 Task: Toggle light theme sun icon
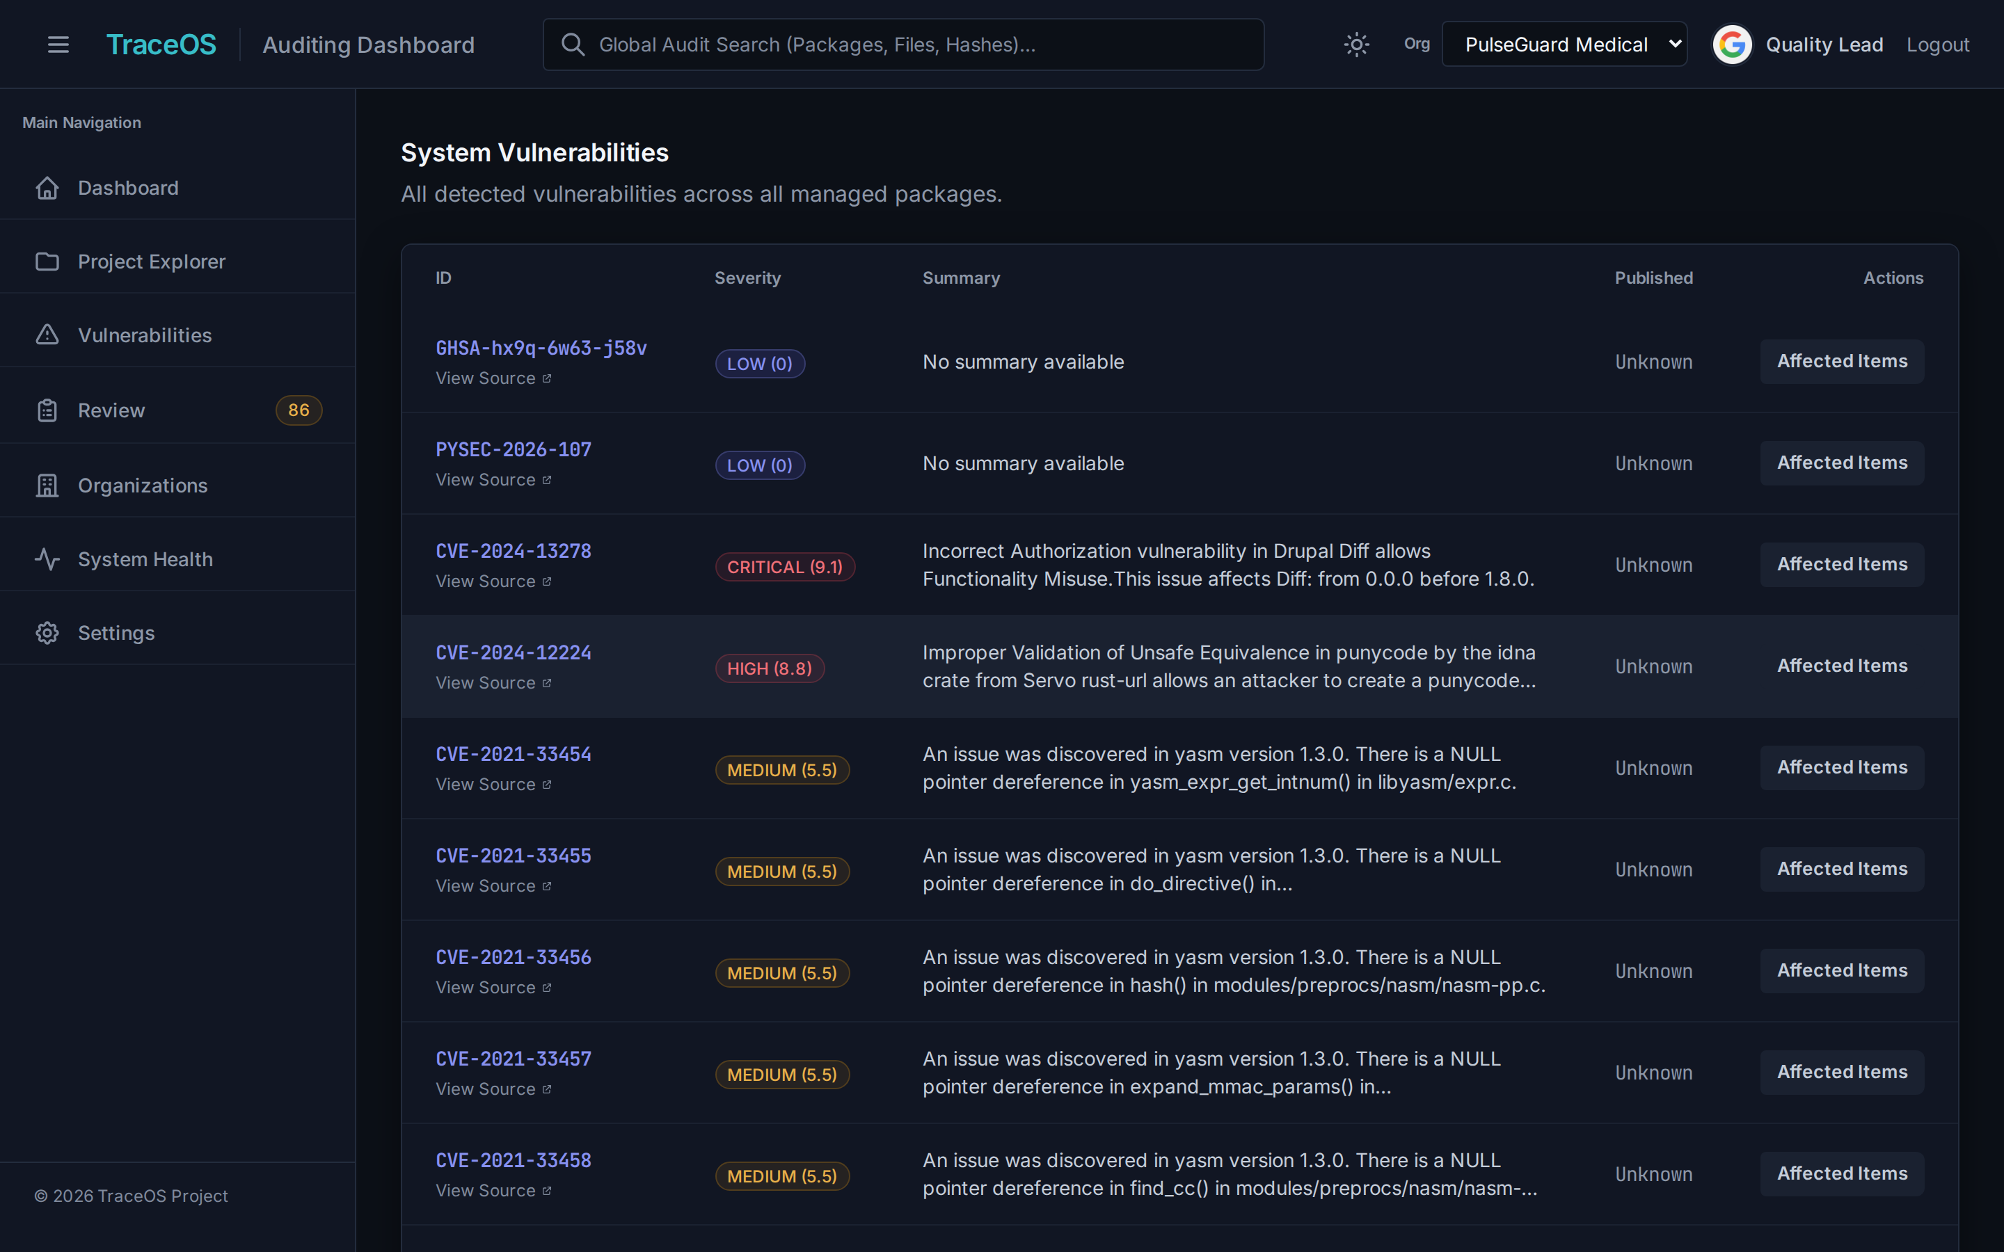coord(1356,45)
